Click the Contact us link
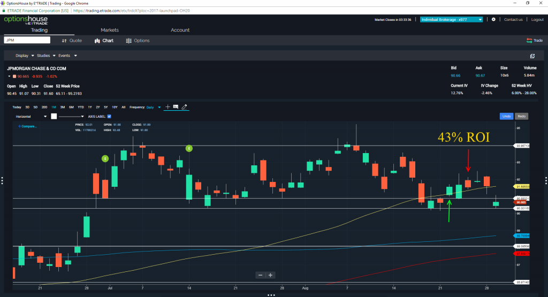 [x=513, y=20]
